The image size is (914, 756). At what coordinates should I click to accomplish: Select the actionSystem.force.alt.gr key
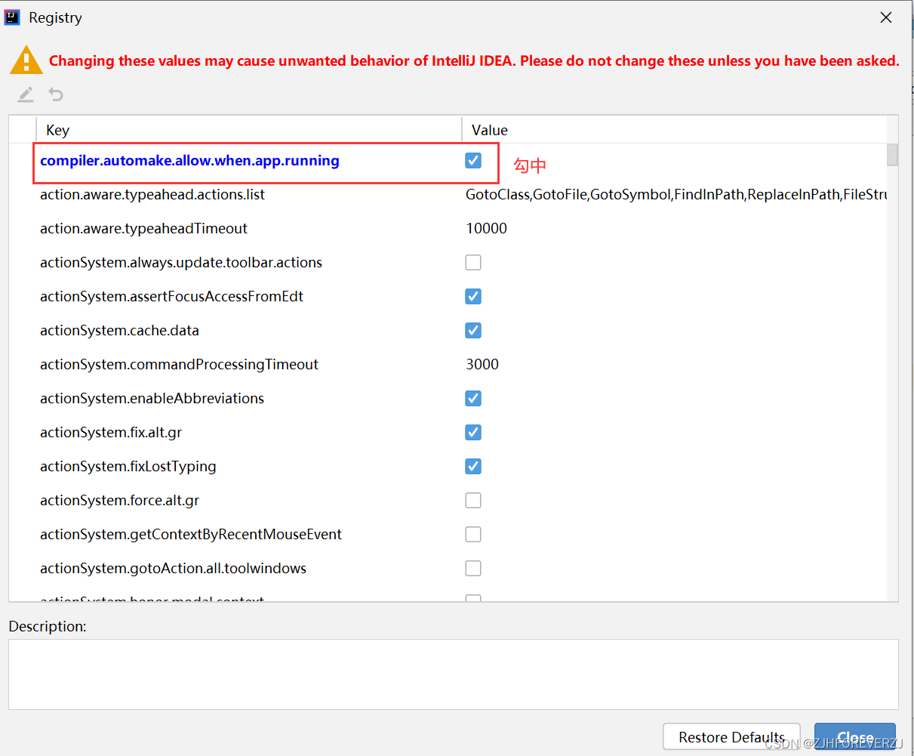click(x=119, y=501)
